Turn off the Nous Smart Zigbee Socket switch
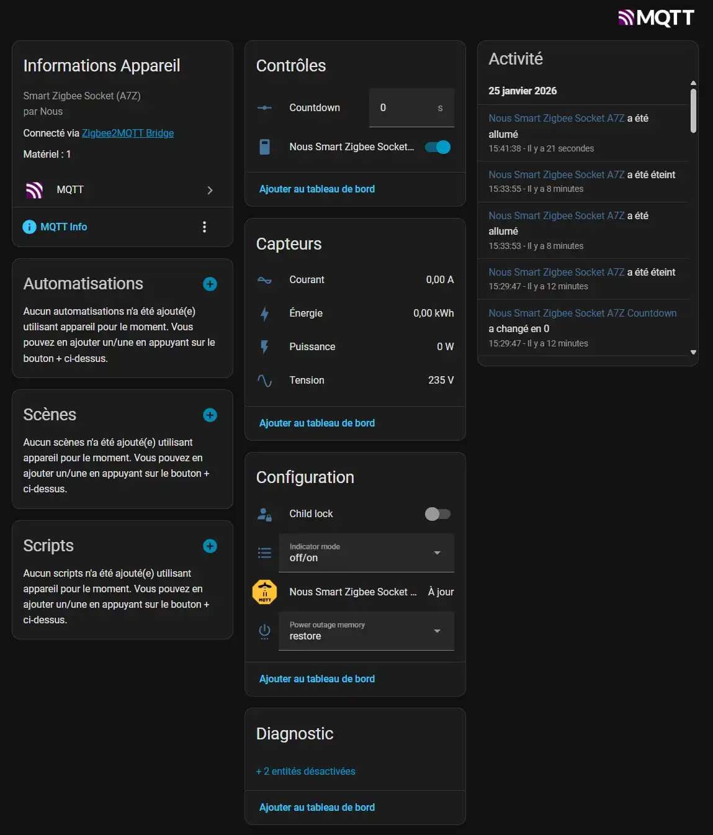713x835 pixels. 437,147
